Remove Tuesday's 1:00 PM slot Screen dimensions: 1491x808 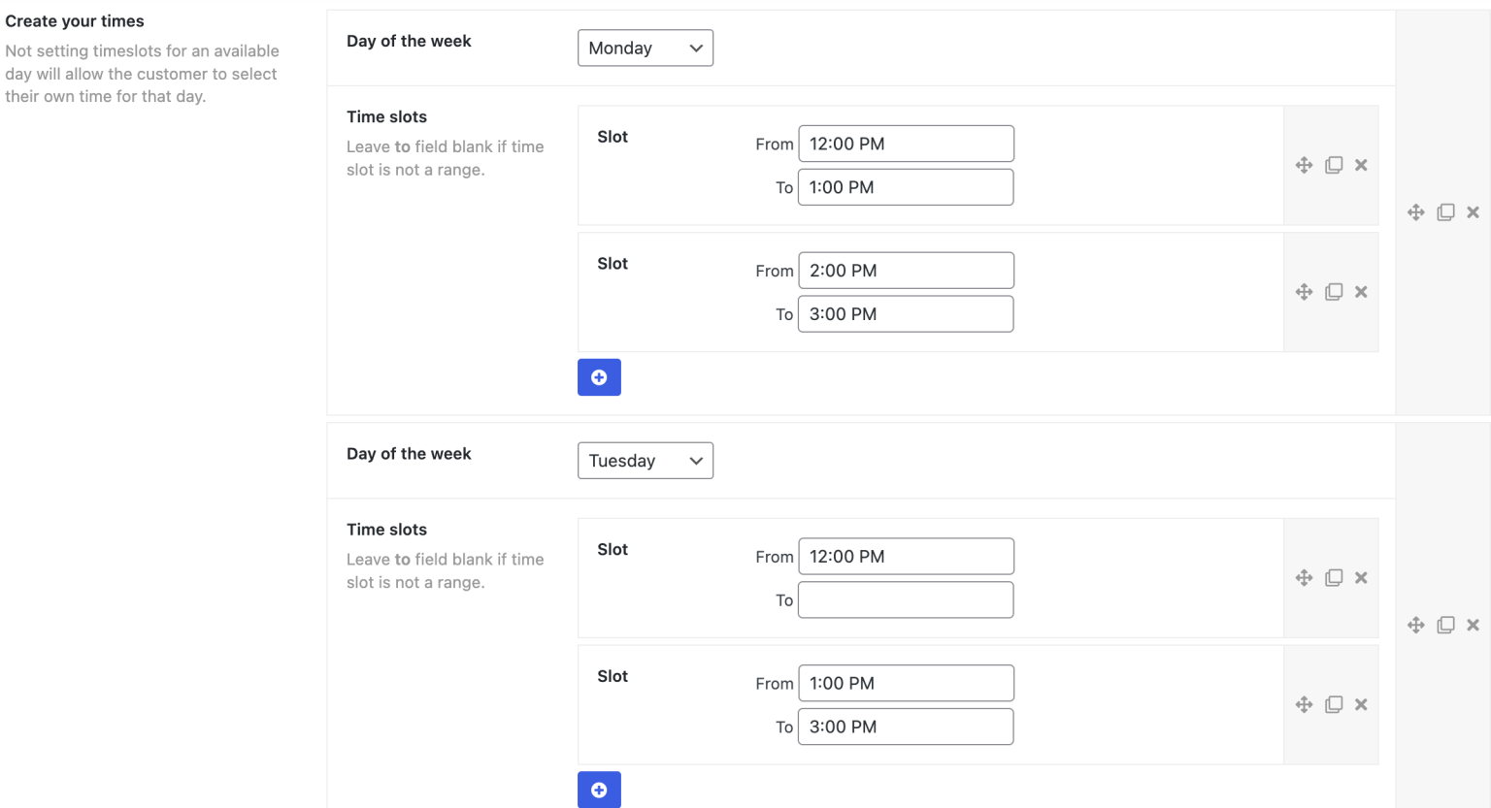coord(1360,703)
